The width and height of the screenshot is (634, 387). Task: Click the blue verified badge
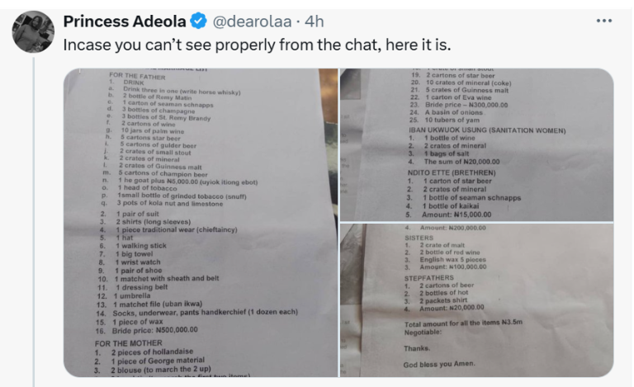198,21
